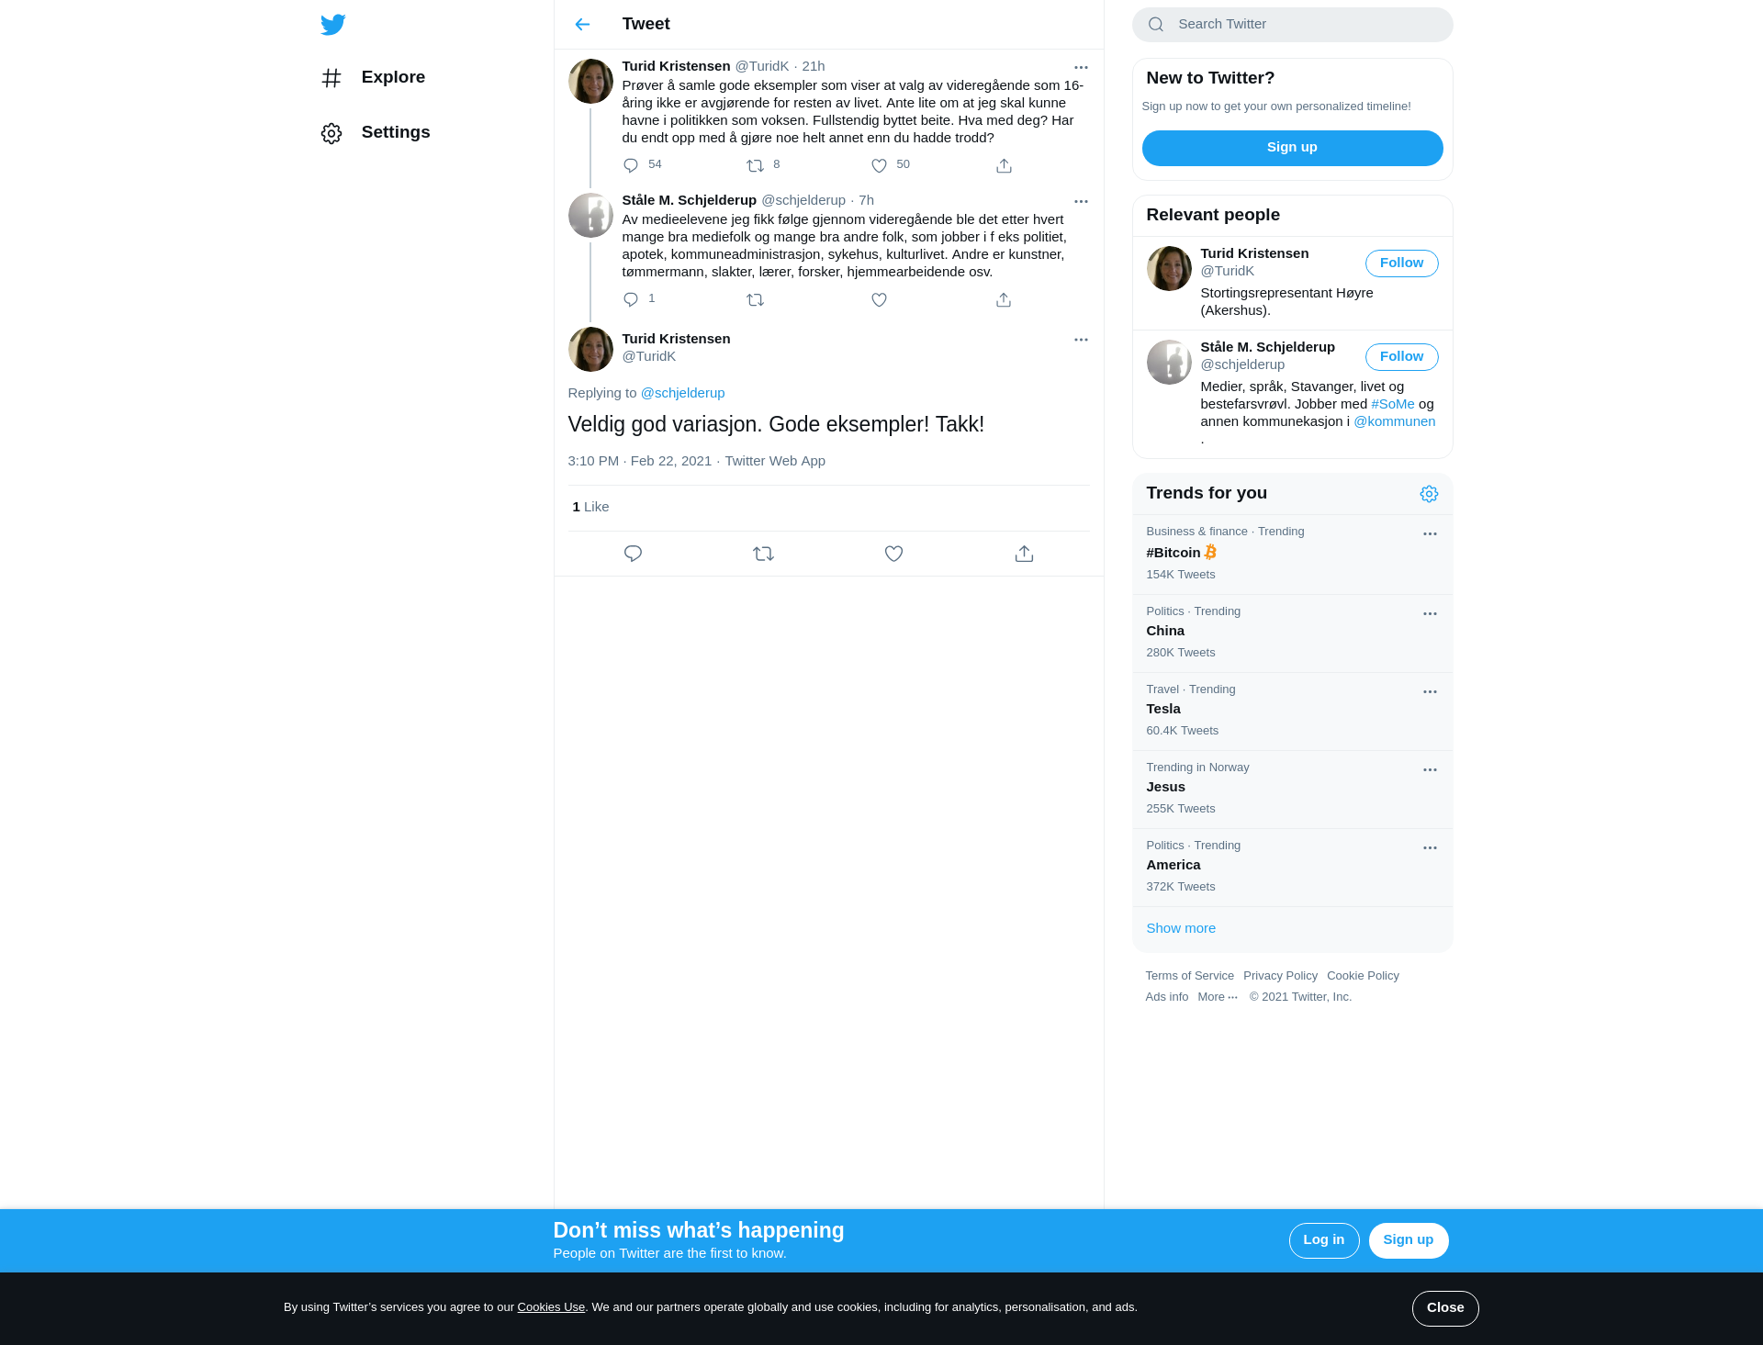Click the Twitter bird logo
Image resolution: width=1763 pixels, height=1345 pixels.
point(333,25)
